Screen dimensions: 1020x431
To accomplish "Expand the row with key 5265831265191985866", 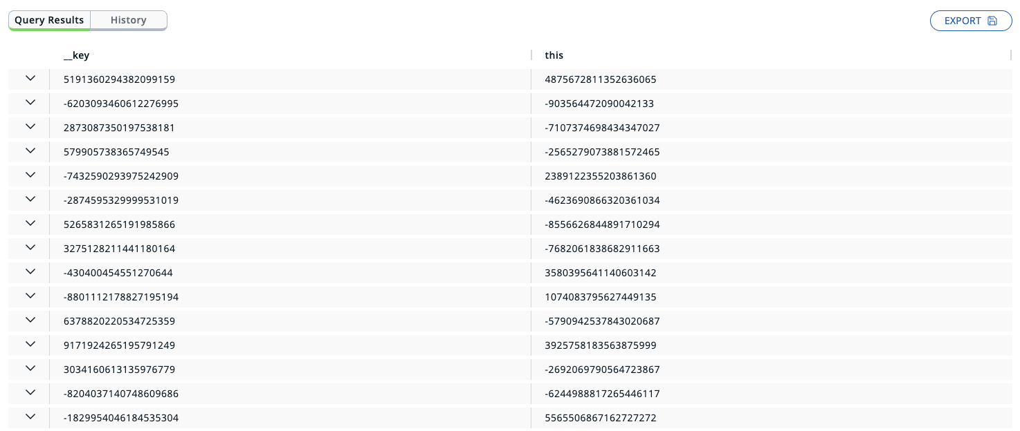I will (x=30, y=224).
